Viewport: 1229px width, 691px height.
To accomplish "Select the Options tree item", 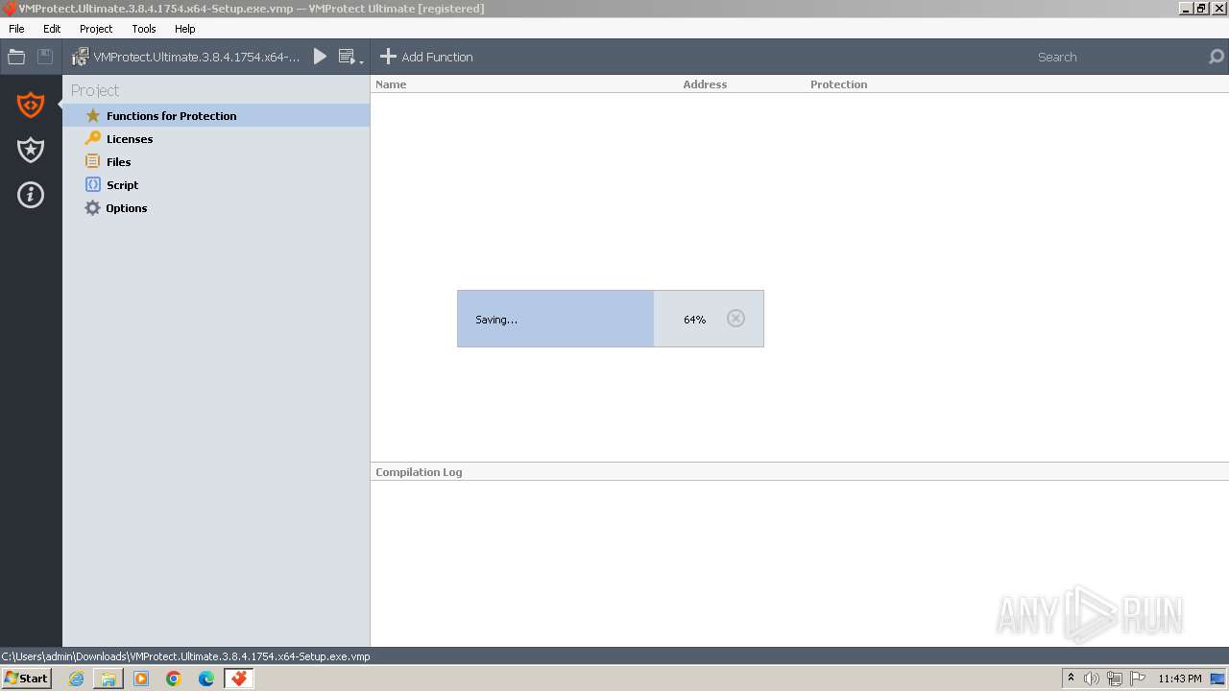I will (216, 207).
